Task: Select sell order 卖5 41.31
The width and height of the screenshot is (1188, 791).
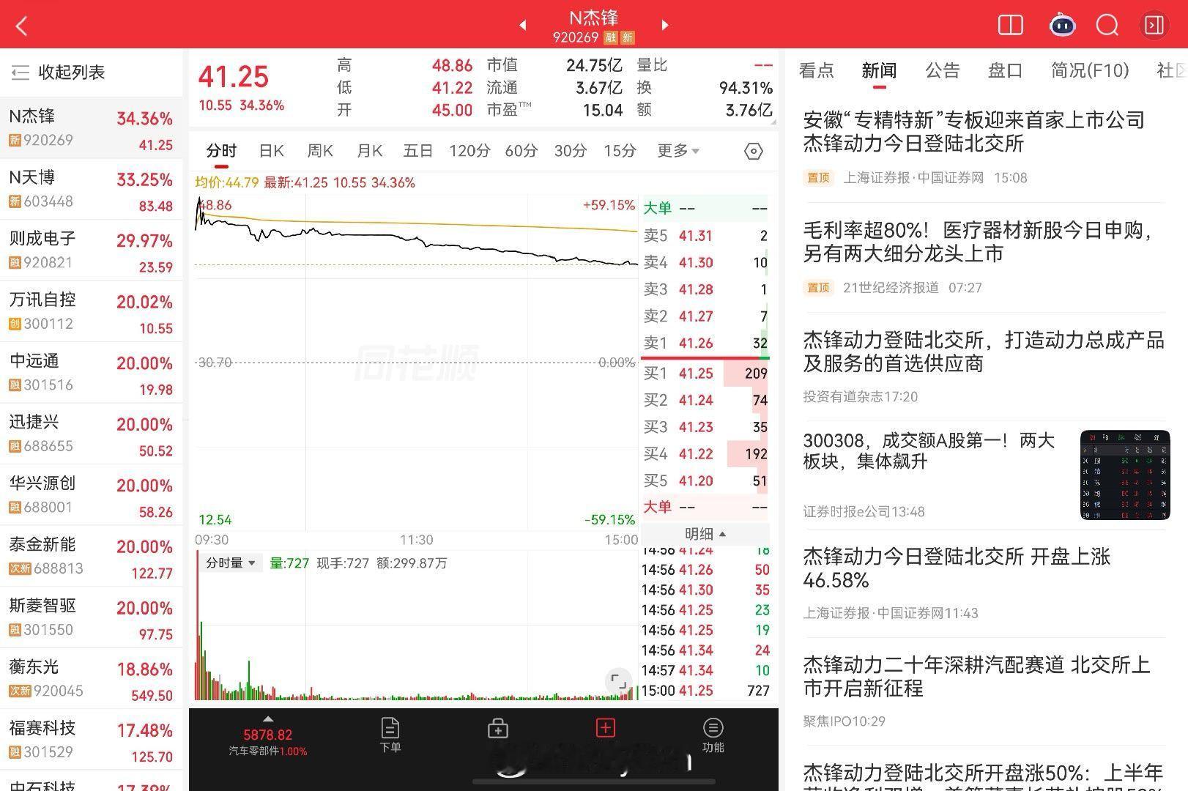Action: pos(705,236)
